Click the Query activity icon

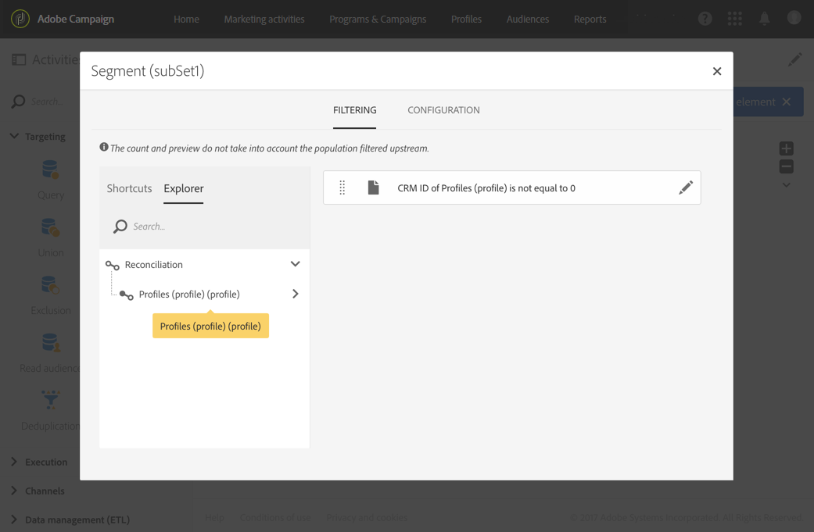pyautogui.click(x=51, y=170)
